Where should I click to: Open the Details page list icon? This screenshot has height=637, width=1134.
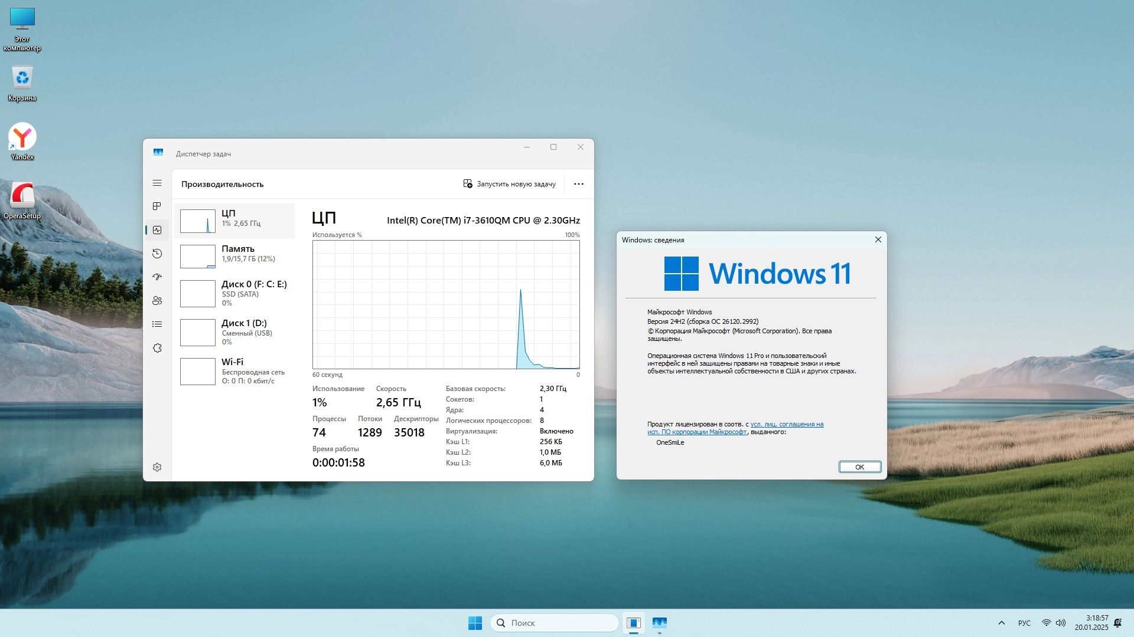click(x=157, y=324)
